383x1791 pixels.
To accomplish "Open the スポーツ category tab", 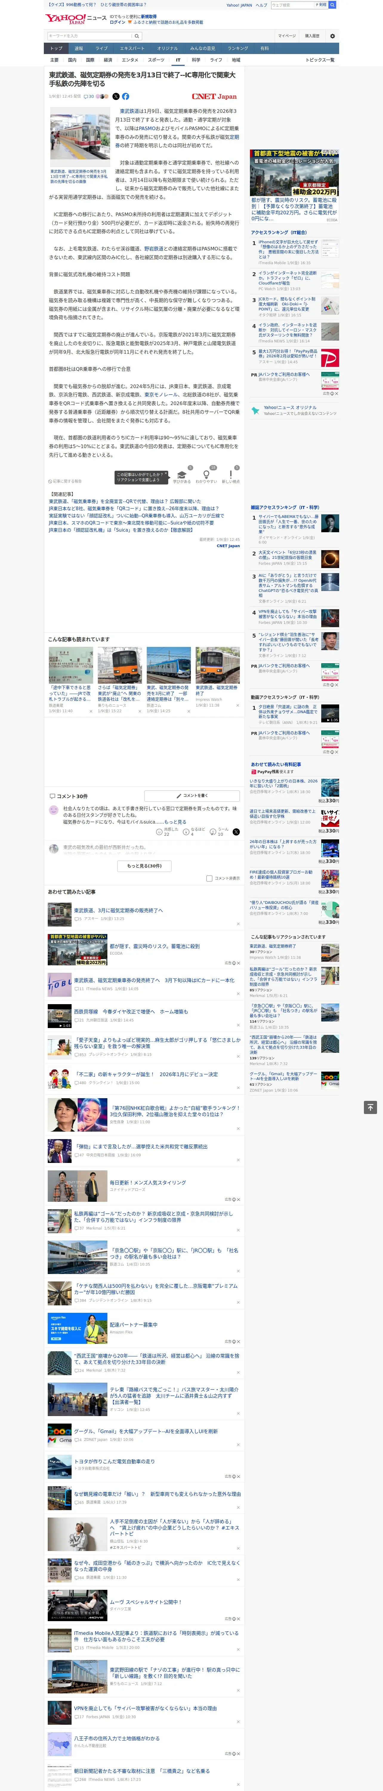I will (156, 60).
